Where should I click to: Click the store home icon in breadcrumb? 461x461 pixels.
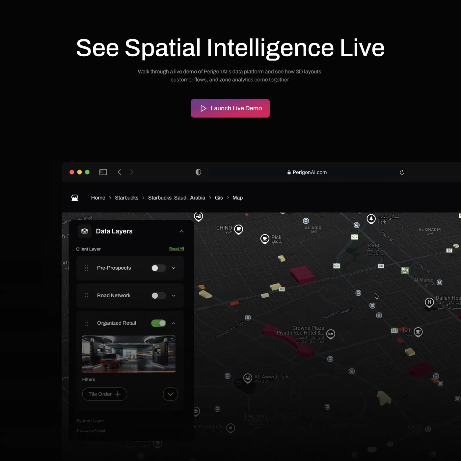click(x=75, y=198)
